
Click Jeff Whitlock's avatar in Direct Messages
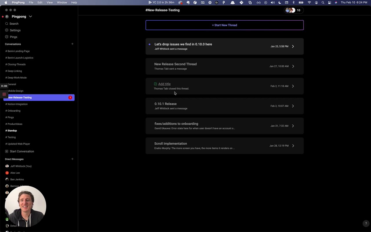(x=7, y=166)
